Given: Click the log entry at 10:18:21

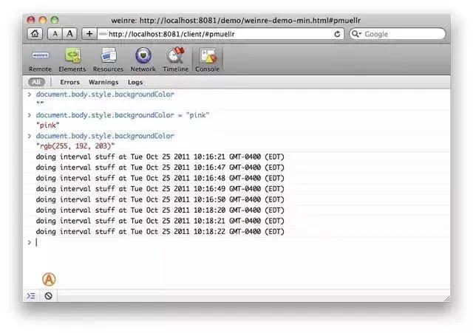Looking at the screenshot, I should (x=160, y=221).
